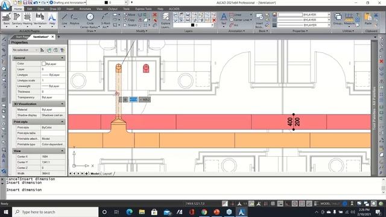Click the Copy button in Modify
The height and width of the screenshot is (217, 386).
coord(129,20)
